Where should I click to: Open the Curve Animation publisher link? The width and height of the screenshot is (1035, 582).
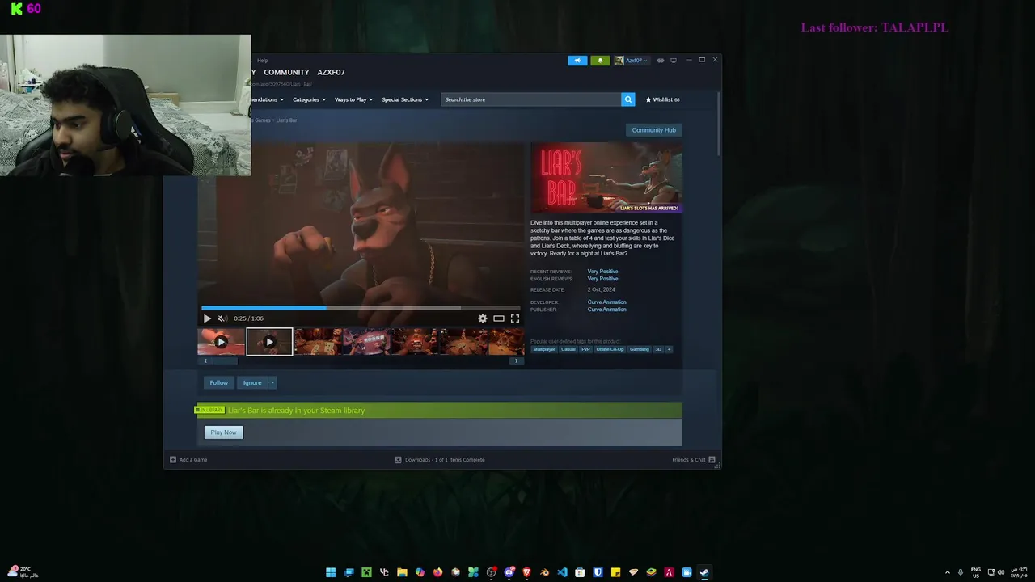(x=606, y=310)
